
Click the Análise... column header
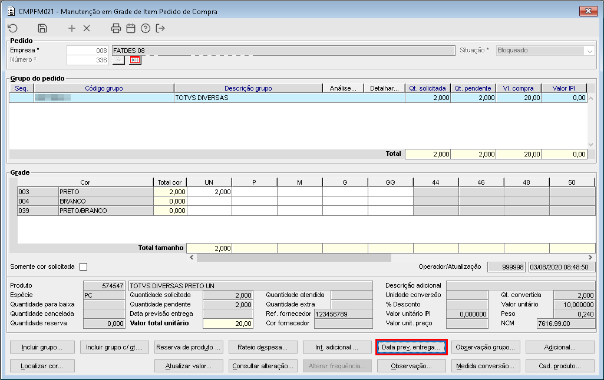343,88
